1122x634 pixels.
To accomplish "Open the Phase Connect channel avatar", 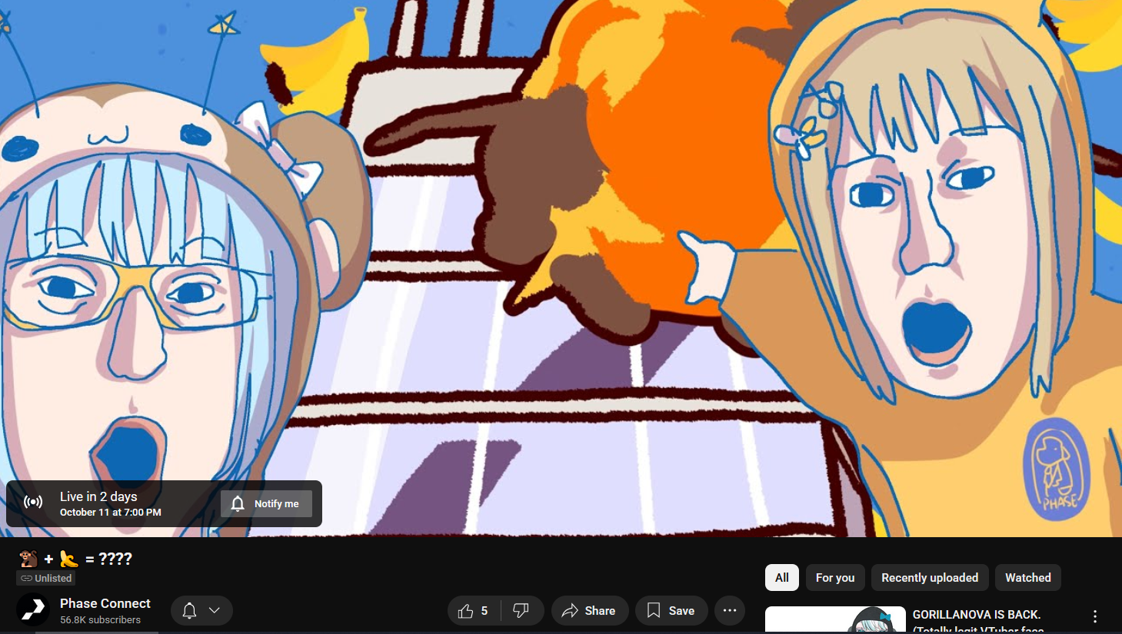I will [x=33, y=610].
